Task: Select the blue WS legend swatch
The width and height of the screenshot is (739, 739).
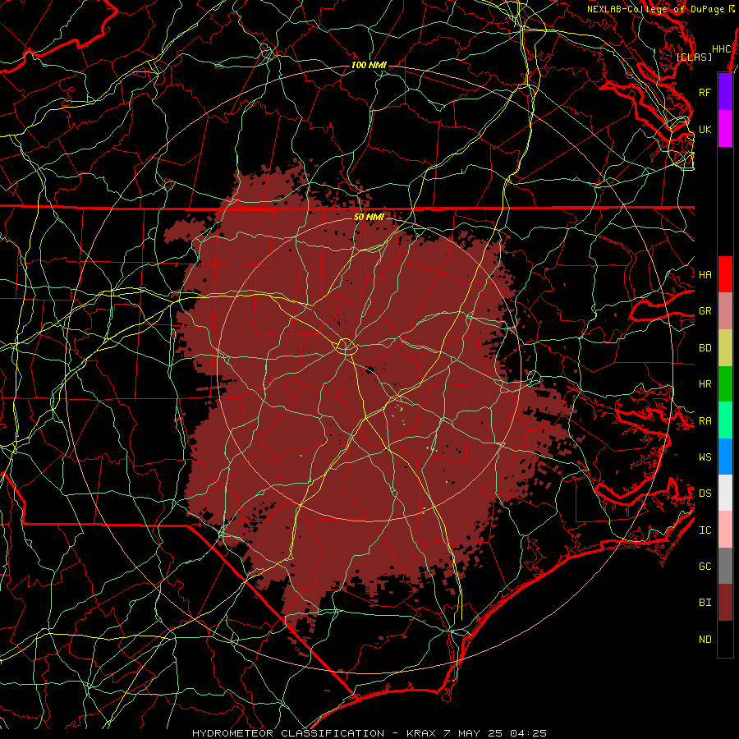Action: [x=725, y=457]
